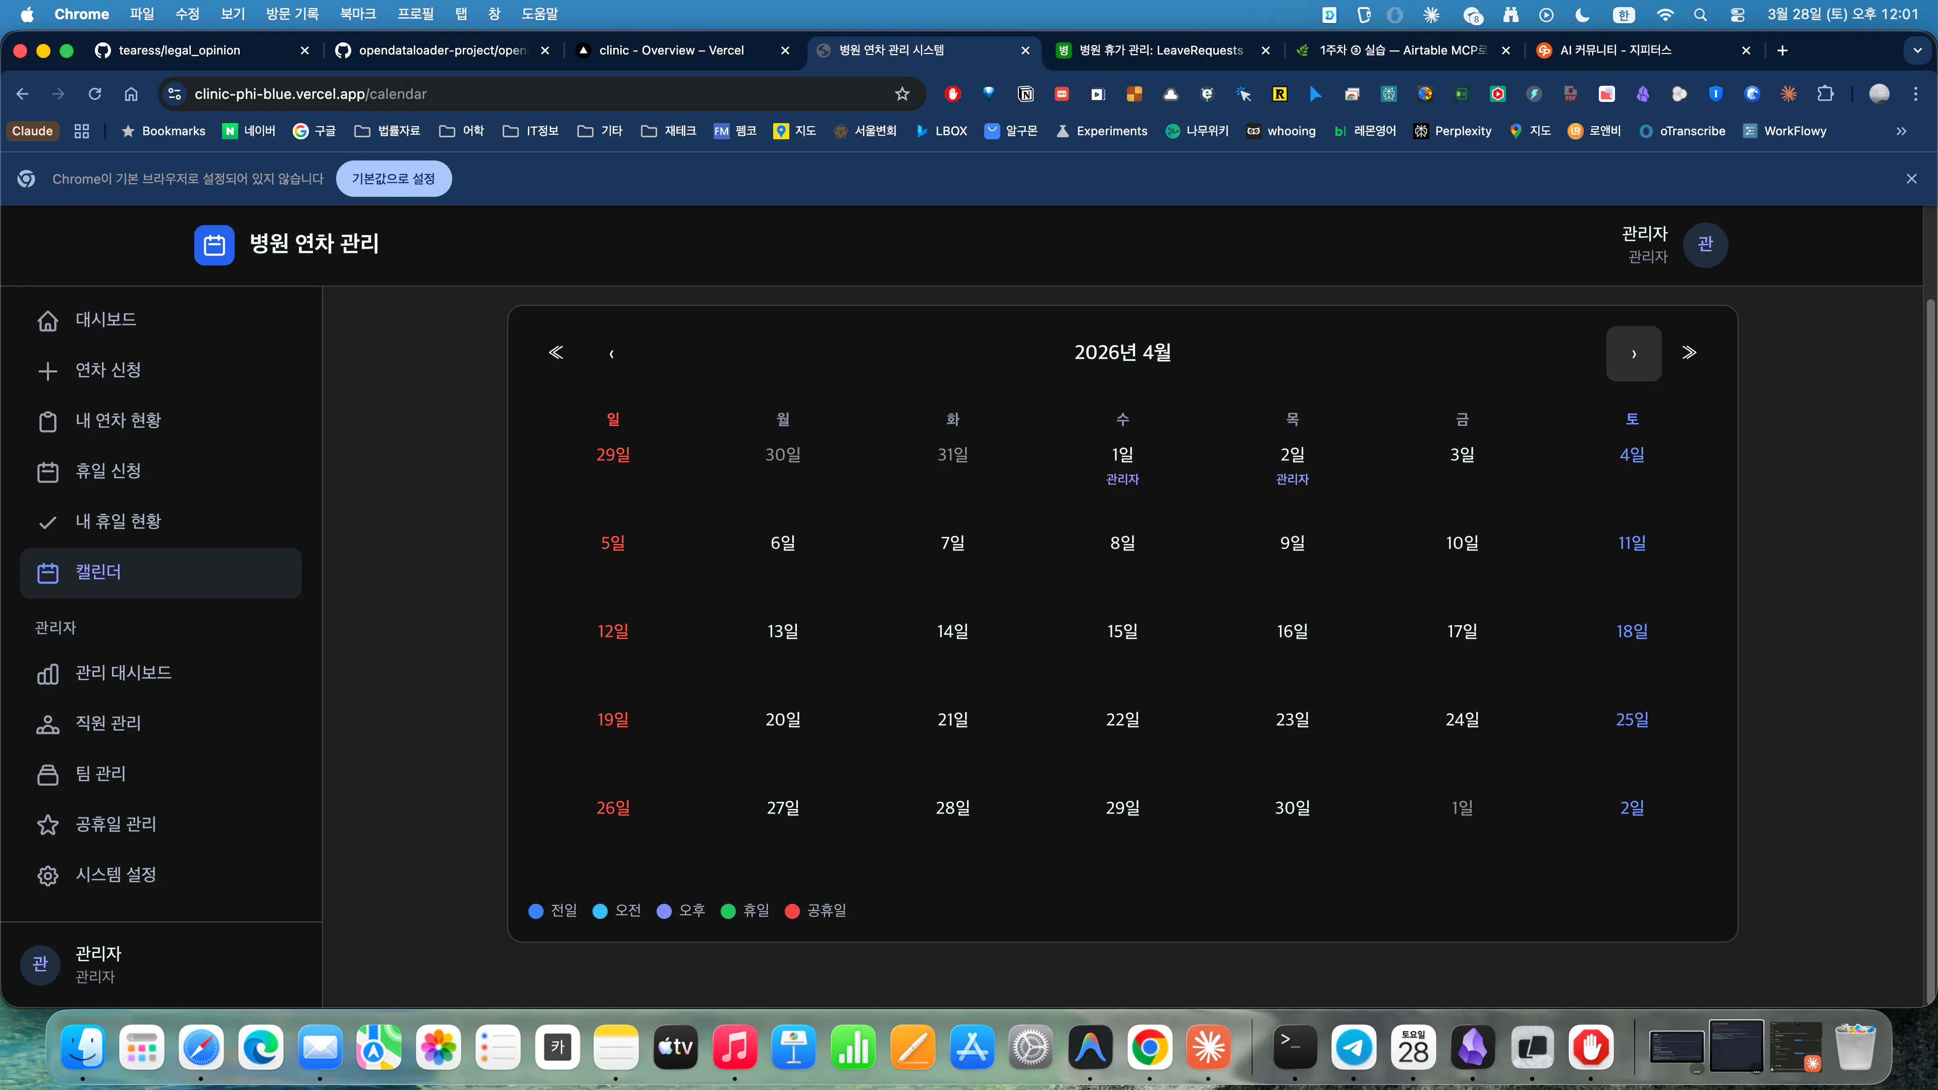
Task: Show hidden bookmarks with the double chevron
Action: point(1901,131)
